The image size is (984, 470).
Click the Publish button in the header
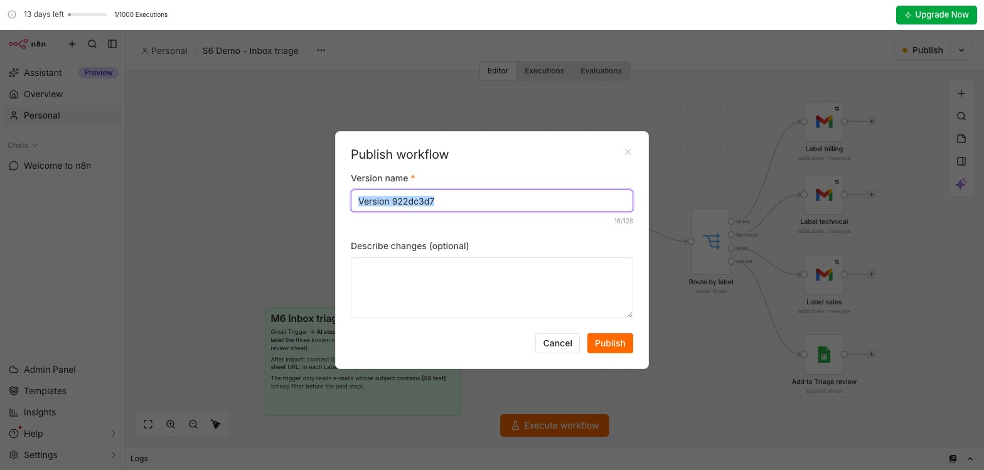coord(923,50)
